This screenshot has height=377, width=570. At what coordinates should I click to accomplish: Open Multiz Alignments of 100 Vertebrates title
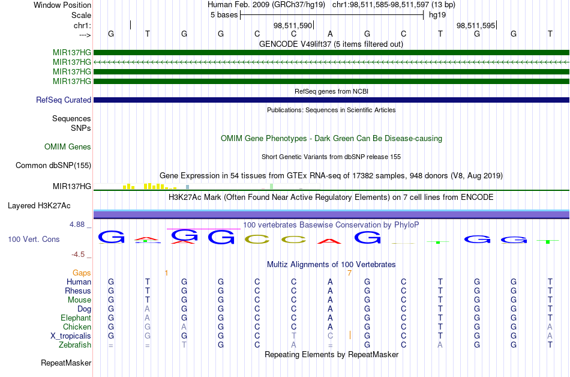coord(331,265)
